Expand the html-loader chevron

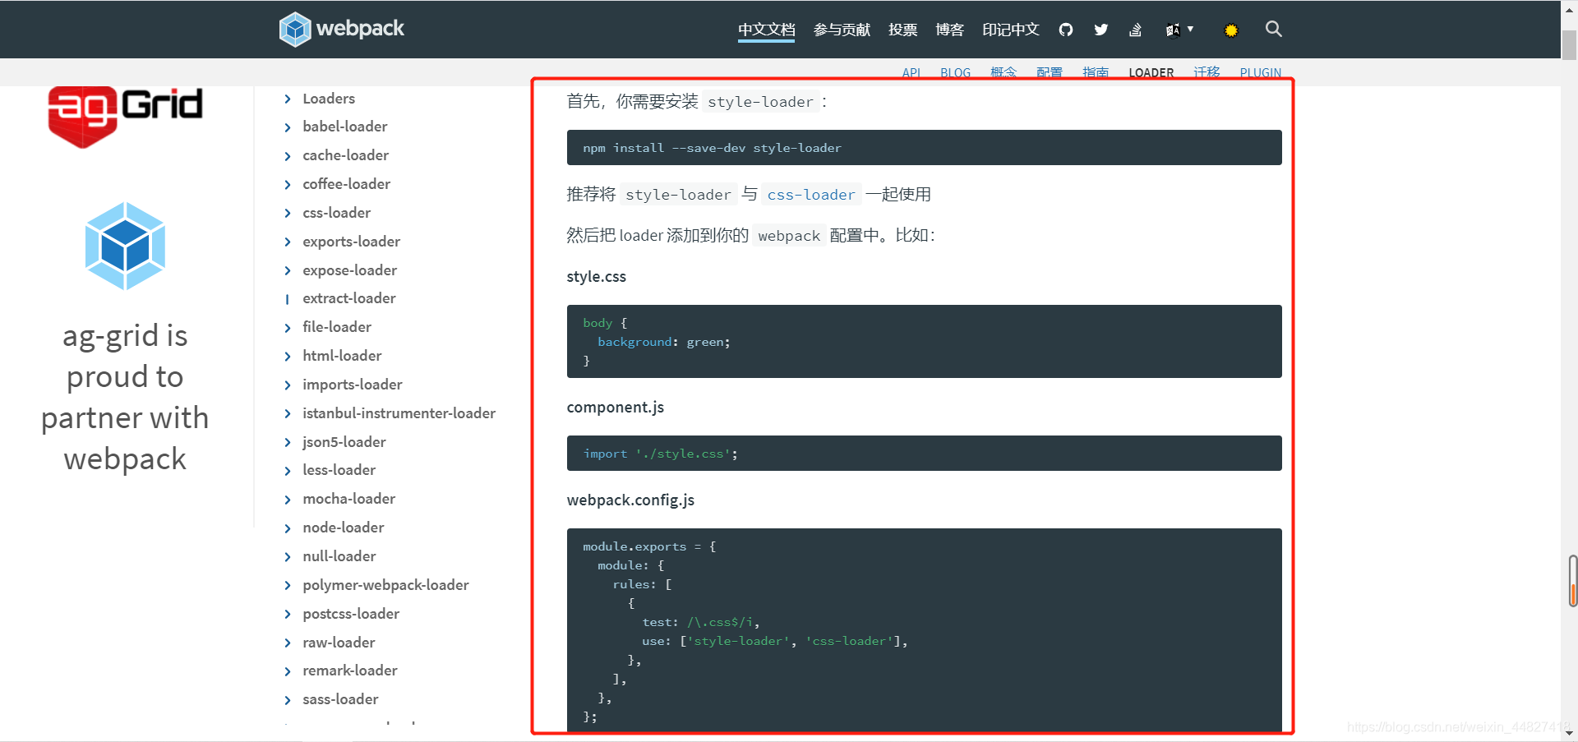[287, 357]
